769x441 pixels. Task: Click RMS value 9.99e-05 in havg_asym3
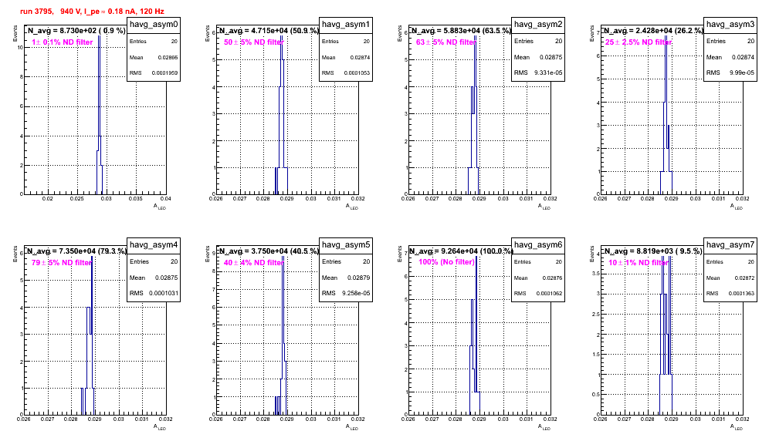coord(742,73)
